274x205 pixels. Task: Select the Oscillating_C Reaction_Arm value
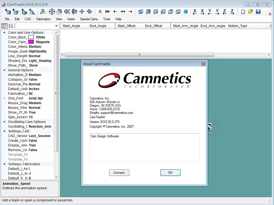point(40,126)
